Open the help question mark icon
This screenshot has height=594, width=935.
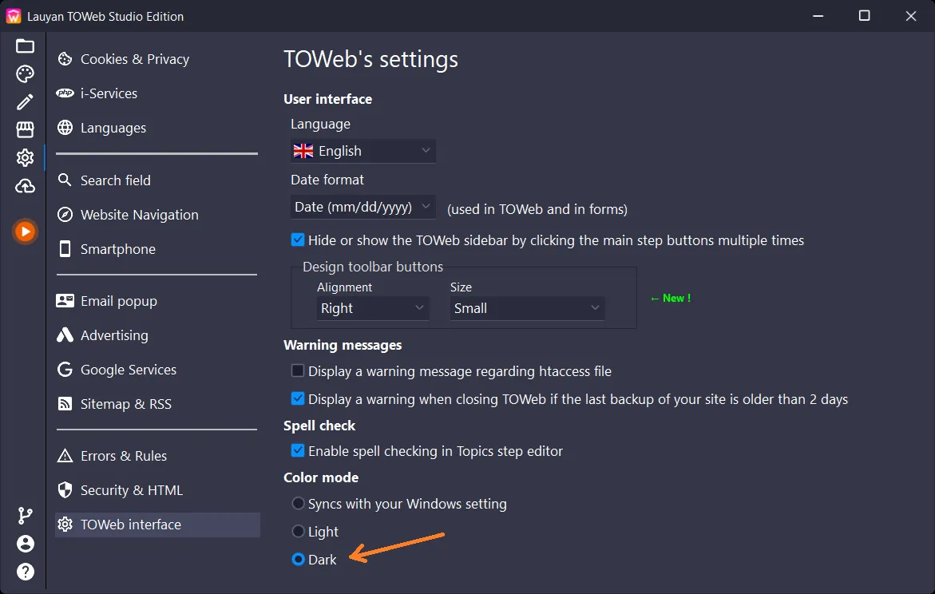25,572
